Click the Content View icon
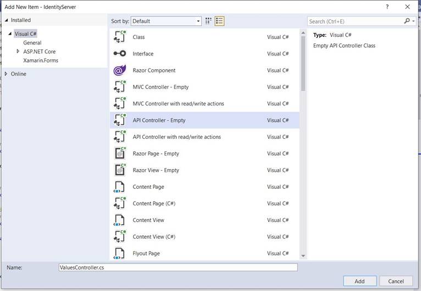 coord(119,220)
